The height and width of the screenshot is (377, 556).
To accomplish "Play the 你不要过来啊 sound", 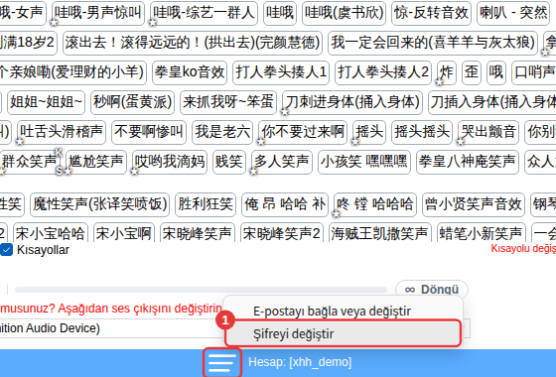I will coord(303,132).
